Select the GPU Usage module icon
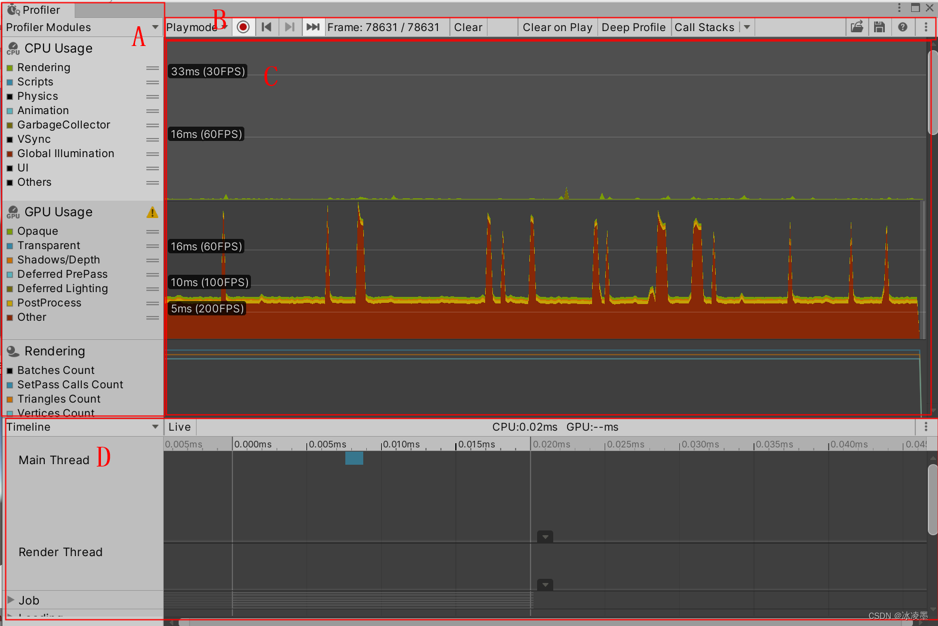Viewport: 938px width, 626px height. [x=13, y=212]
